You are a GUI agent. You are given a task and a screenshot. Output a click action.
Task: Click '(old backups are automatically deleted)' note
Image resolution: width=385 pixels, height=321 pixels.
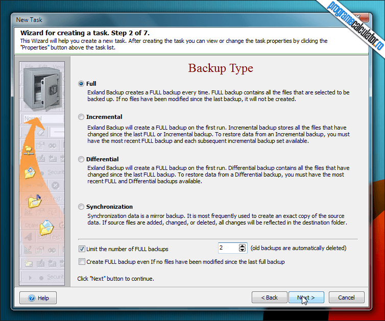pyautogui.click(x=298, y=248)
